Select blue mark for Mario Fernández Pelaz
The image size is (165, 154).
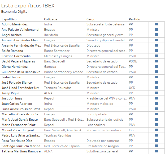[157, 125]
